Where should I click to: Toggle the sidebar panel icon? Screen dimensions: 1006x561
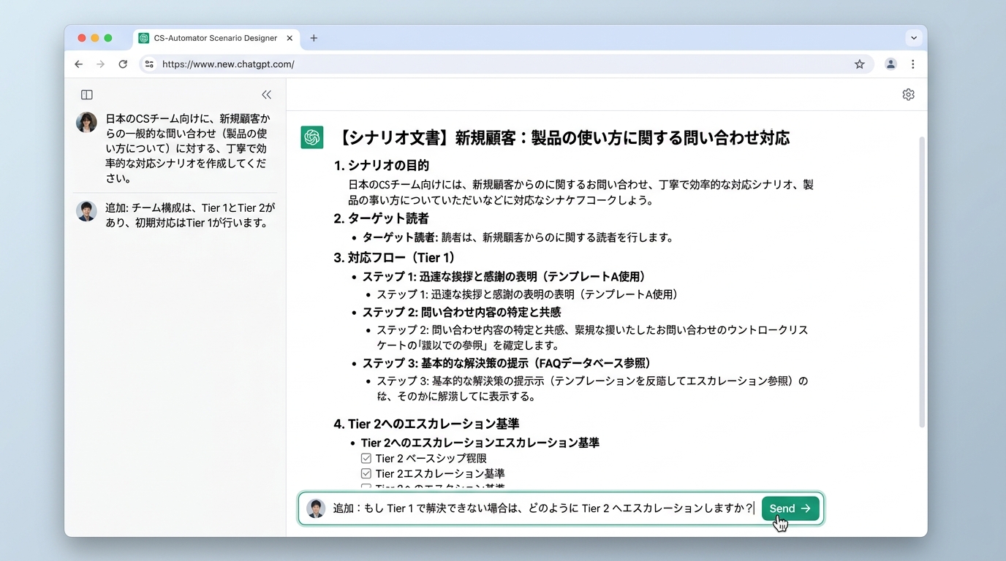click(x=87, y=95)
